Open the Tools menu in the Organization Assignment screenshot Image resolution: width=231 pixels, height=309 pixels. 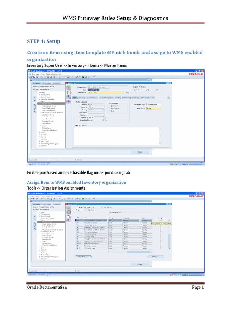tap(48, 196)
